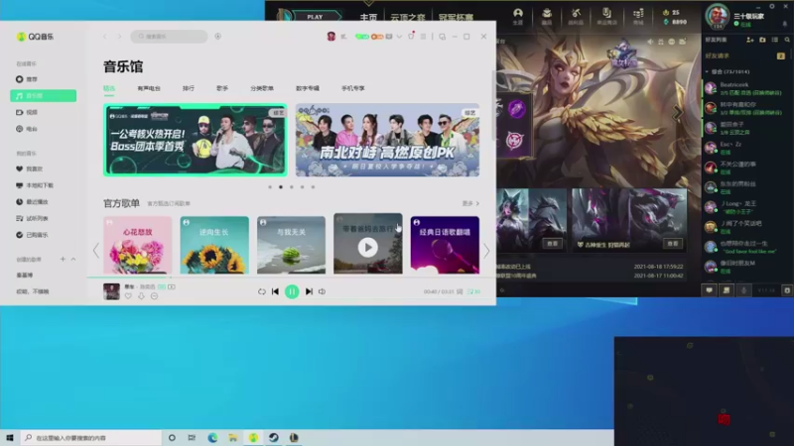
Task: Select first carousel dot indicator
Action: click(x=270, y=187)
